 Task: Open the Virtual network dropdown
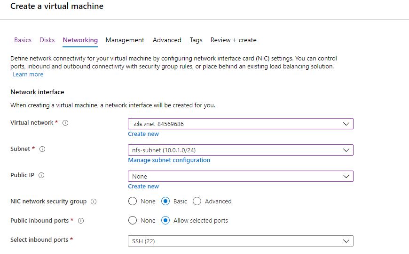[240, 124]
